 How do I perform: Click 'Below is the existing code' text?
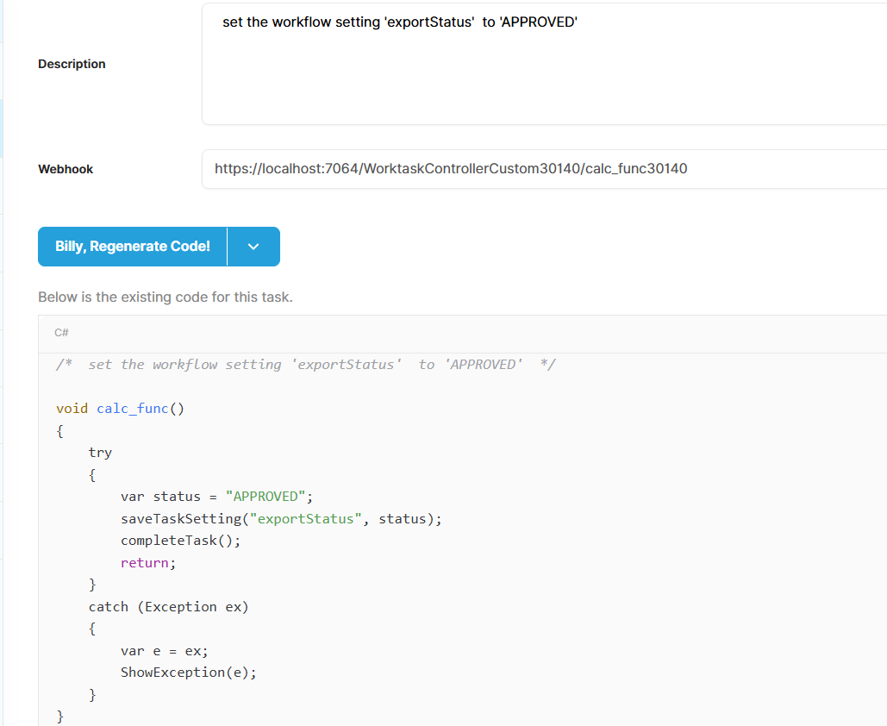coord(166,297)
